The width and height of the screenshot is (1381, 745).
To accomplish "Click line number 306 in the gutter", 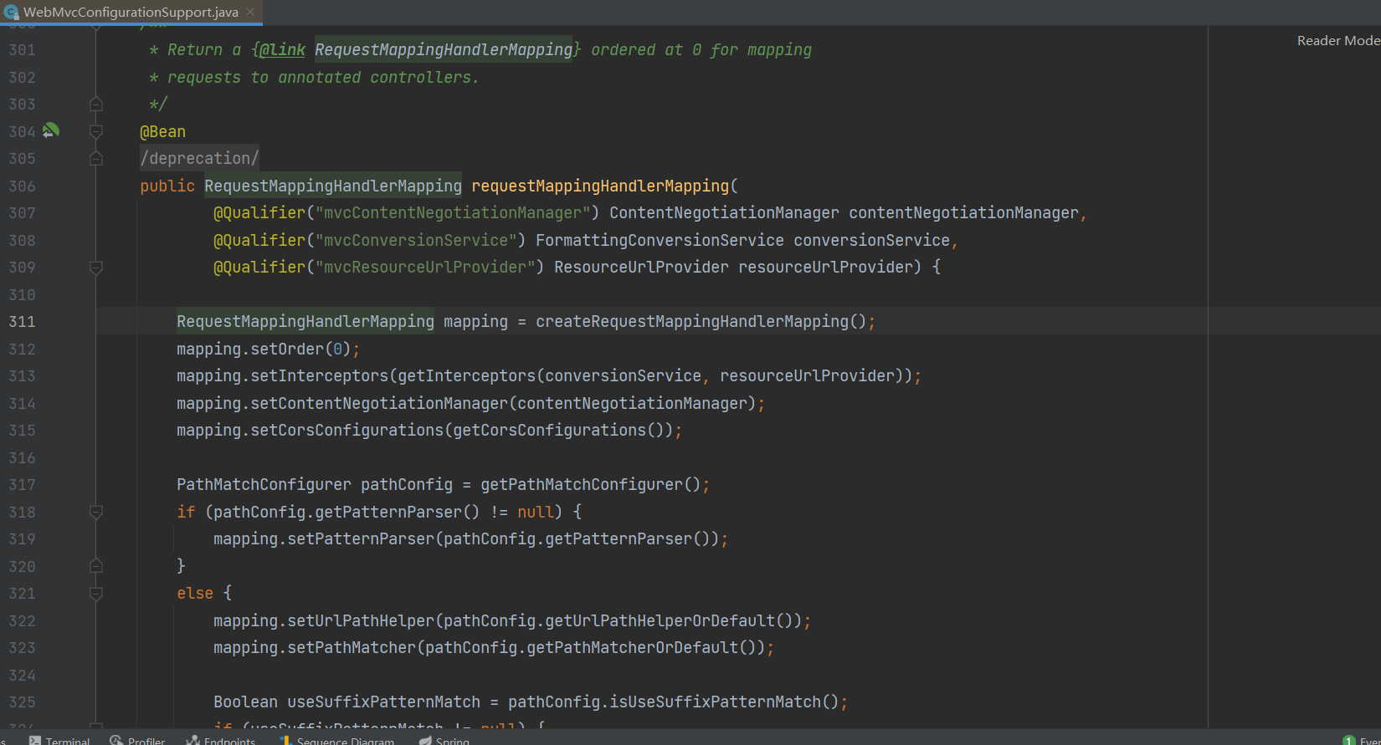I will 22,186.
